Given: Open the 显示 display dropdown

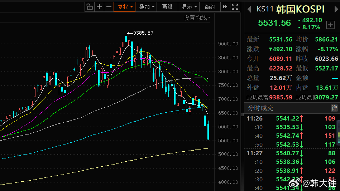Looking at the screenshot, I should click(x=189, y=7).
